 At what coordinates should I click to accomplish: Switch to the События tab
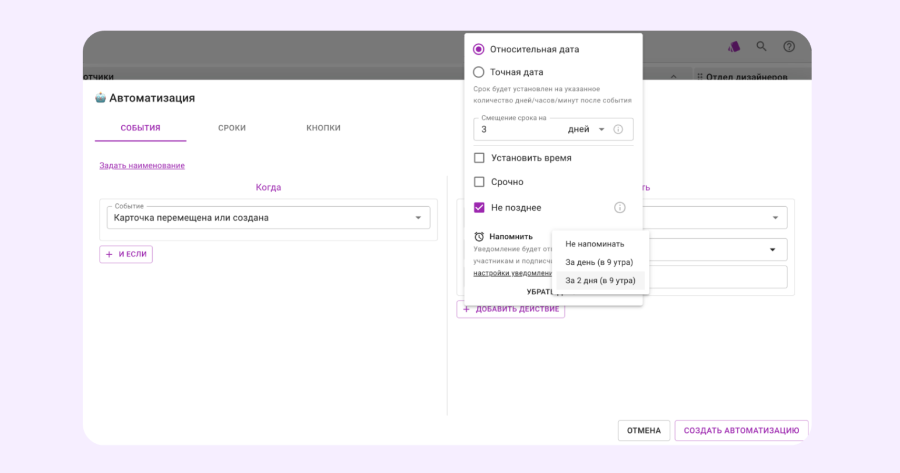[140, 128]
